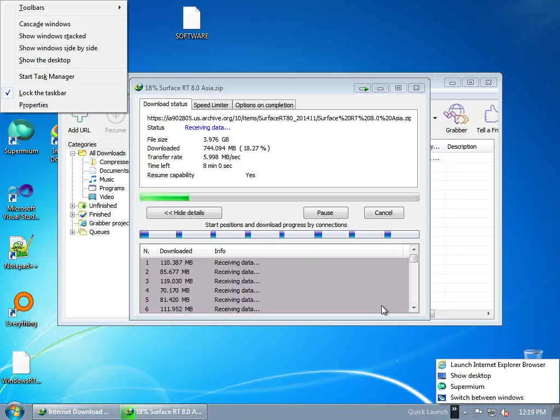Image resolution: width=560 pixels, height=420 pixels.
Task: Switch to Internet Download Manager taskbar button
Action: pos(75,412)
